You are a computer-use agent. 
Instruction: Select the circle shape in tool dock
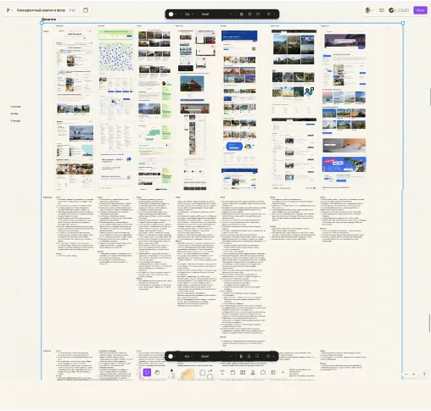210,376
